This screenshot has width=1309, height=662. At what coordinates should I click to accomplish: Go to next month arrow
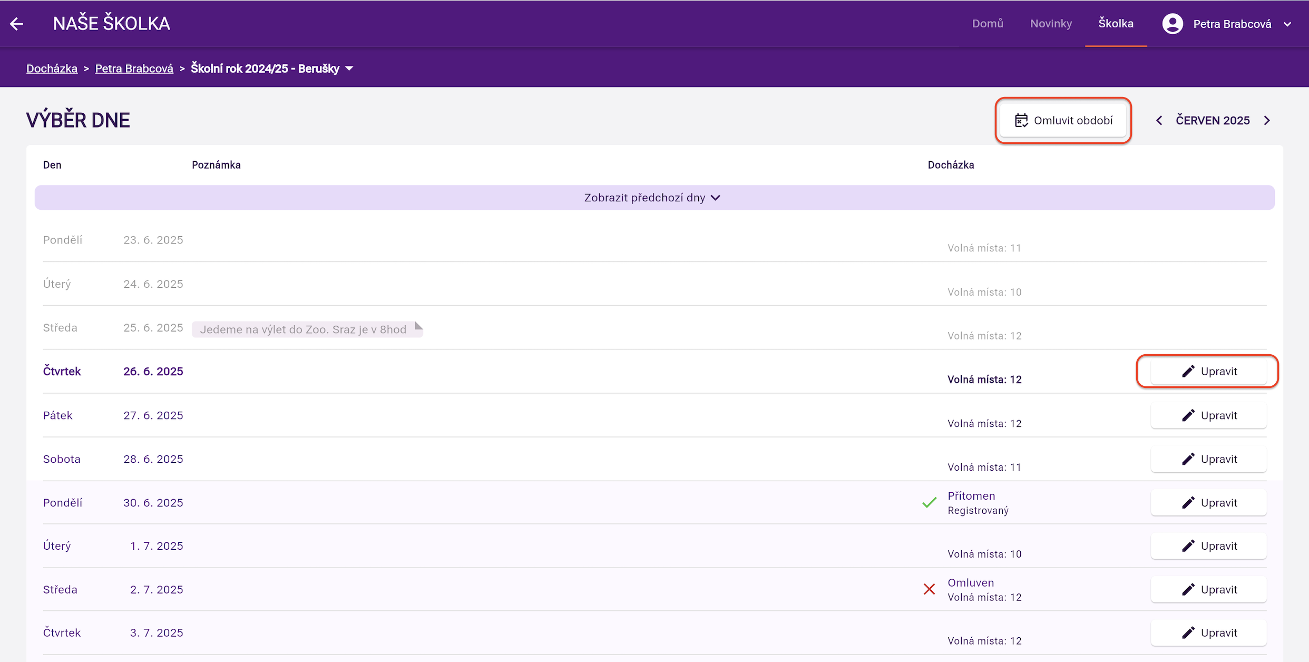coord(1267,121)
